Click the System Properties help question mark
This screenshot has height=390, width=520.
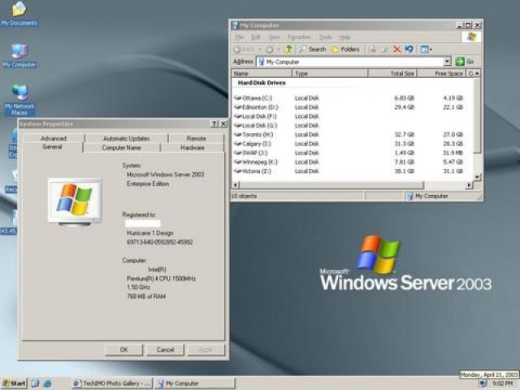(x=214, y=123)
